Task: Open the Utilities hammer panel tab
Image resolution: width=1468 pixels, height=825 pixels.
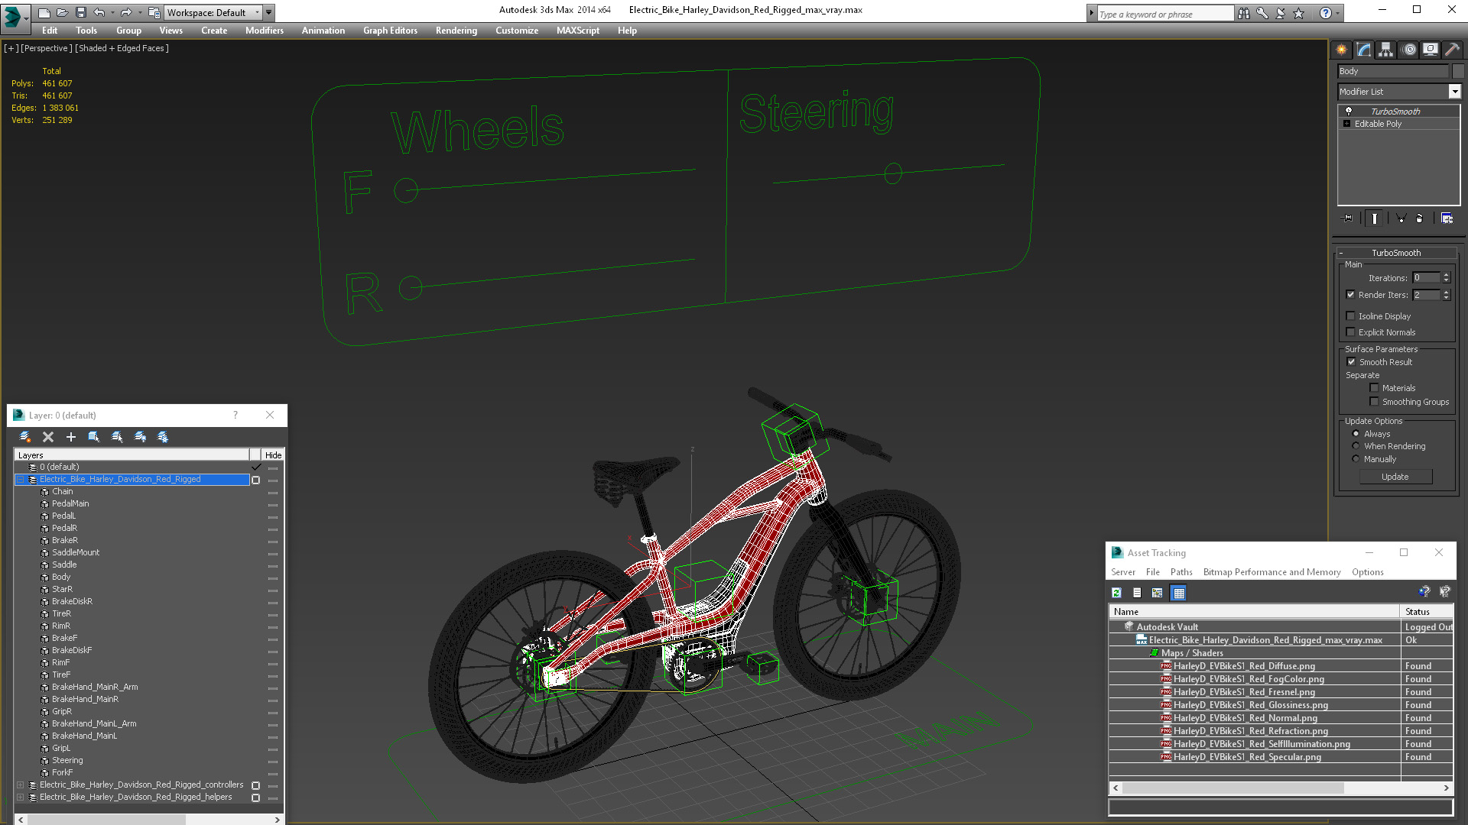Action: 1452,50
